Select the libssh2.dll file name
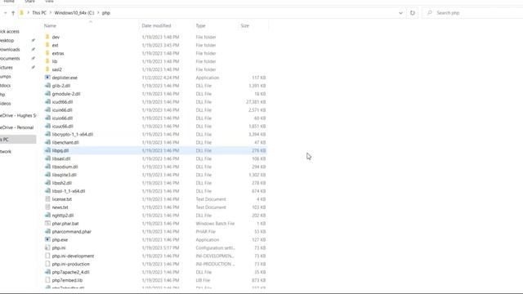This screenshot has width=523, height=294. (x=62, y=183)
